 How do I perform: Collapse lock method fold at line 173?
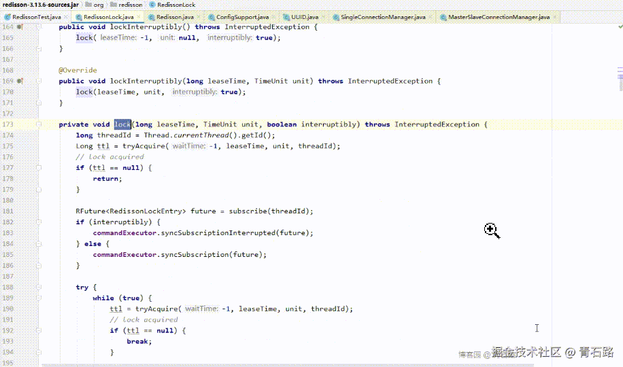(x=39, y=124)
